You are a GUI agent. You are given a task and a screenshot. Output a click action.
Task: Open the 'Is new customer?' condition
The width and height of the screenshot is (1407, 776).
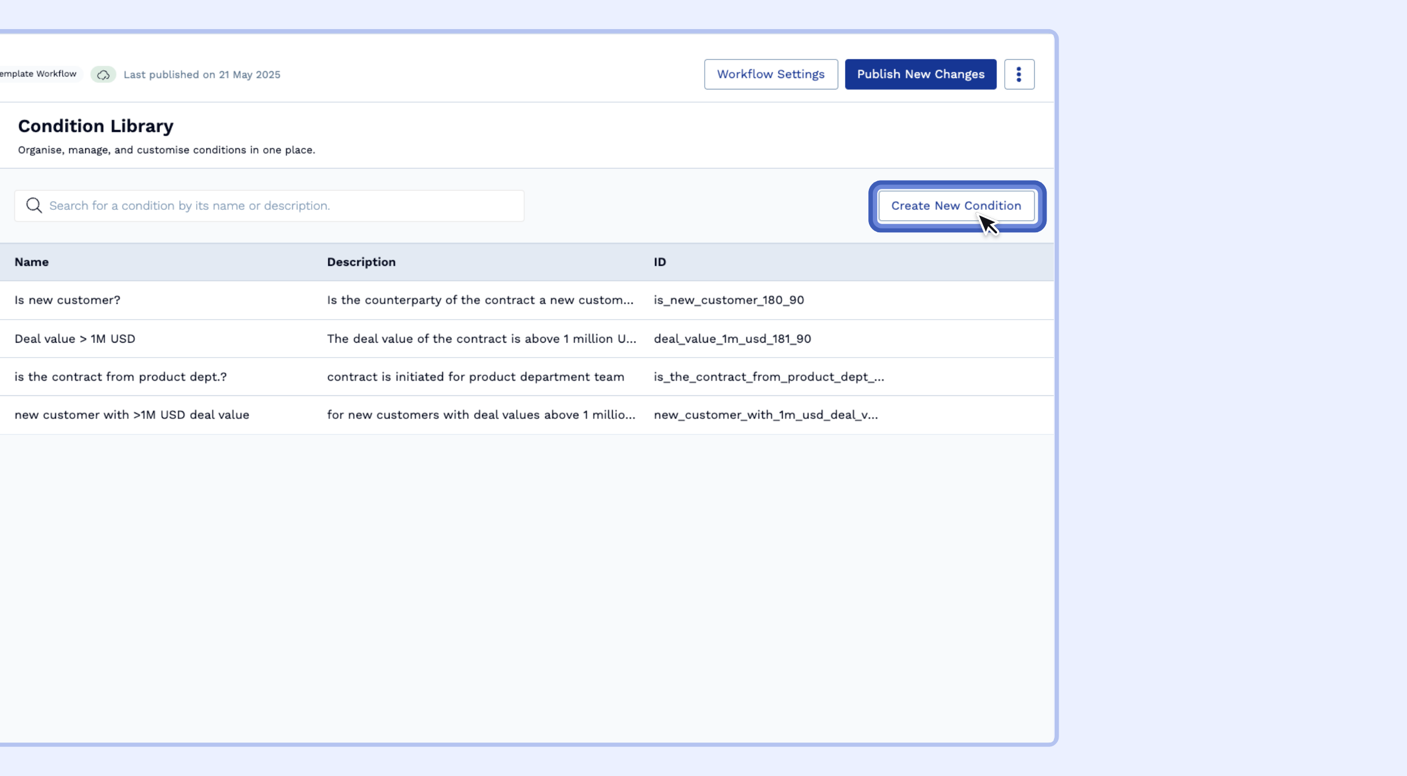point(67,300)
